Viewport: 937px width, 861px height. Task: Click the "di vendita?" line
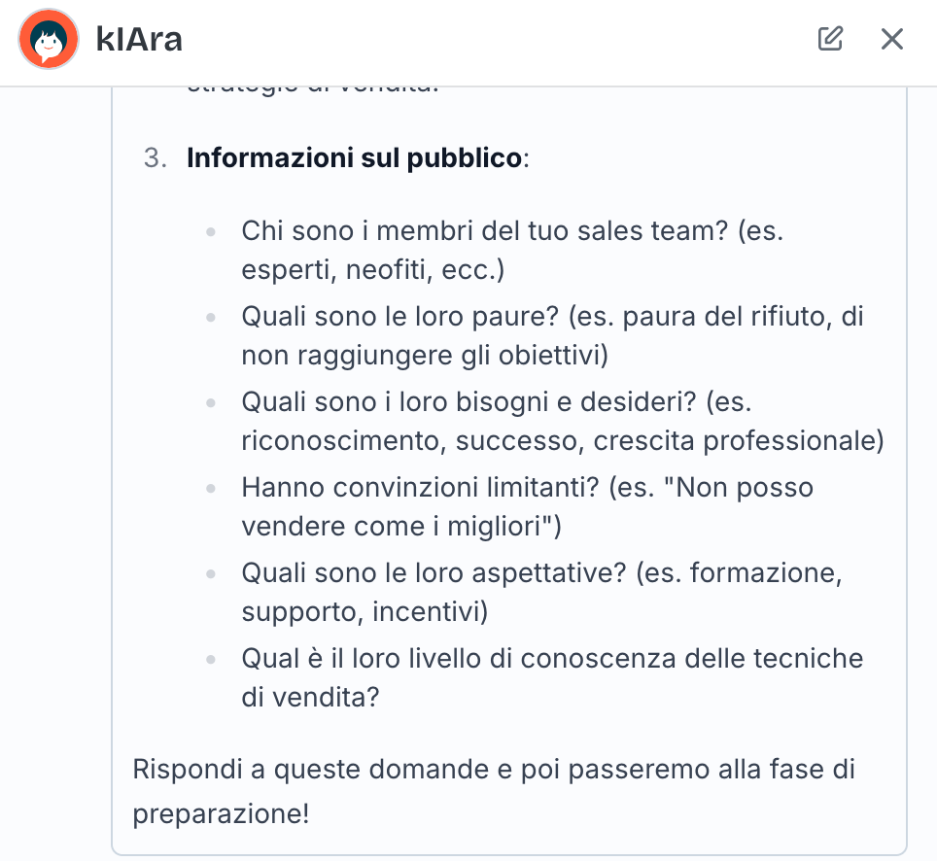tap(310, 697)
